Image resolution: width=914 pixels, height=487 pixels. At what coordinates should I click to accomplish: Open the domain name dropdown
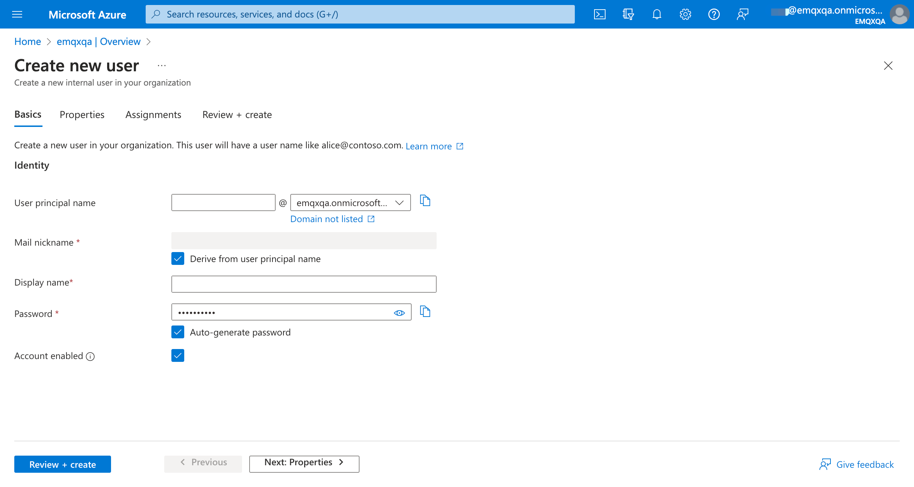(399, 203)
